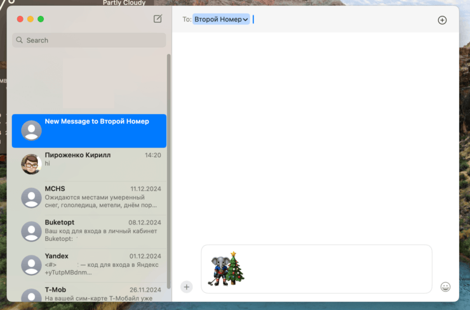The height and width of the screenshot is (310, 470).
Task: Click the add contact plus button
Action: click(x=442, y=20)
